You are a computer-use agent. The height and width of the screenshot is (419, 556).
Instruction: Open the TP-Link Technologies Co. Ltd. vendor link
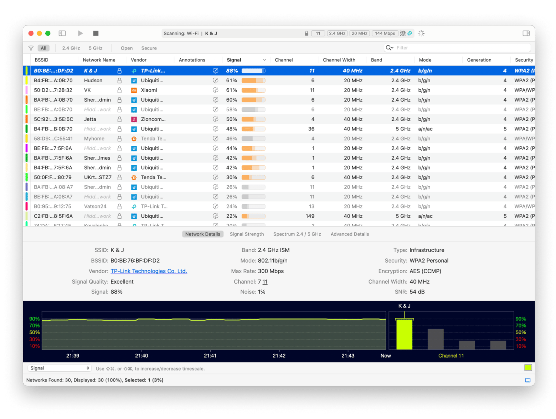coord(149,271)
